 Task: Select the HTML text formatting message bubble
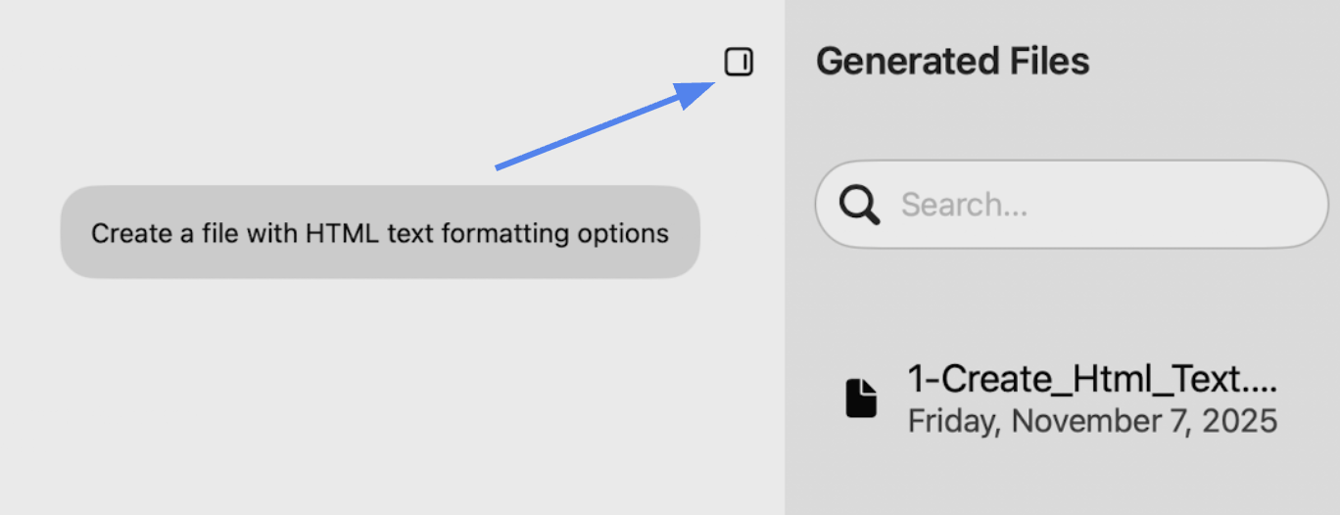click(x=380, y=232)
